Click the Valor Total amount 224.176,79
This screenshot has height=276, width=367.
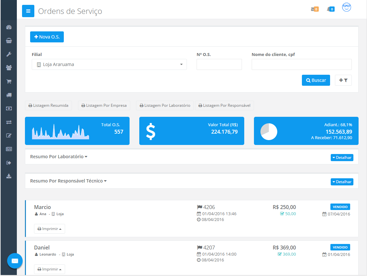pyautogui.click(x=224, y=132)
